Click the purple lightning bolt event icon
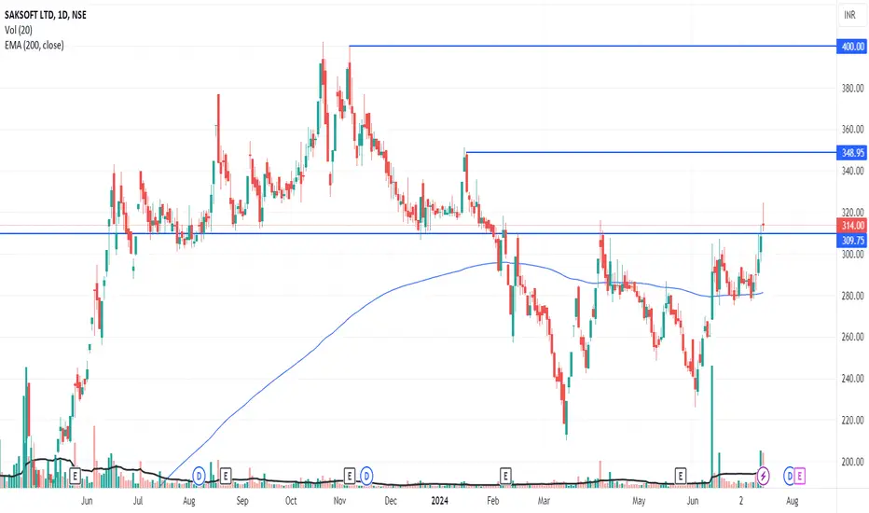This screenshot has height=513, width=869. pyautogui.click(x=763, y=476)
